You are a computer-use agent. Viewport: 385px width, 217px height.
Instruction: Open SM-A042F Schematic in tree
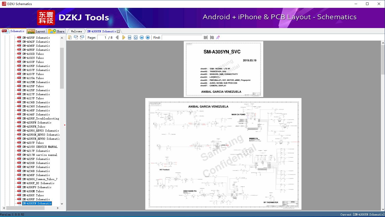coord(36,42)
